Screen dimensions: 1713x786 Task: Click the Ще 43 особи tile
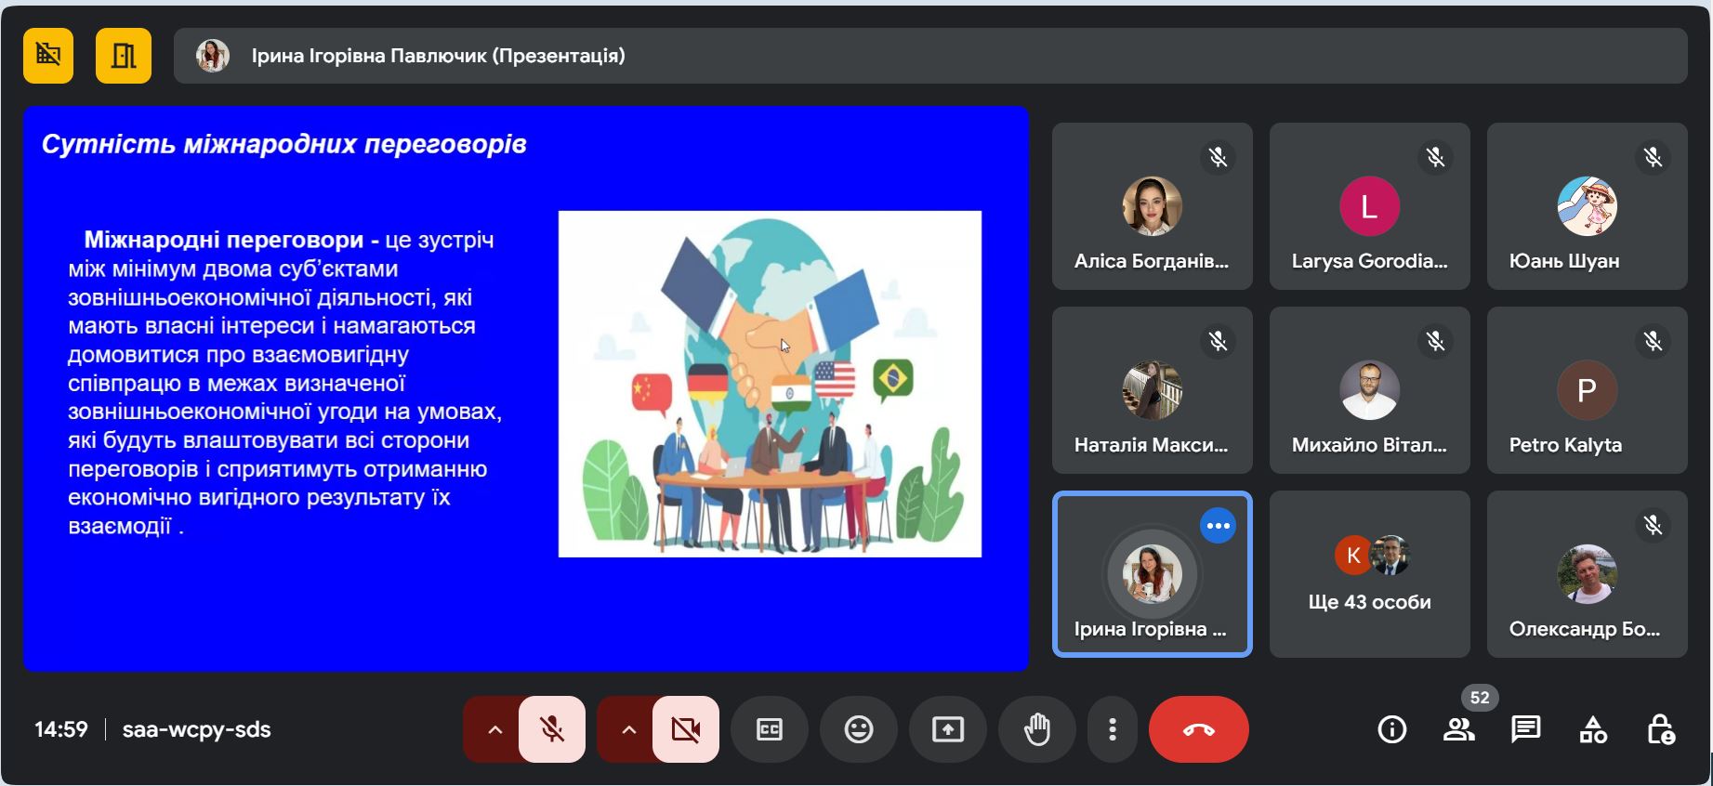pos(1369,574)
